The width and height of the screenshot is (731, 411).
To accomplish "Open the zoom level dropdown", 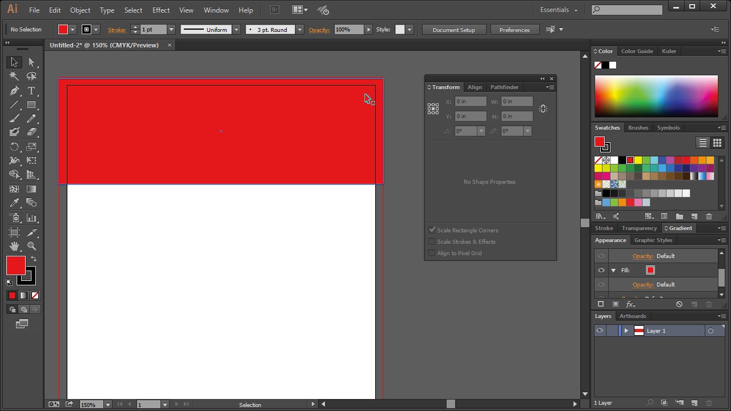I will pyautogui.click(x=107, y=404).
